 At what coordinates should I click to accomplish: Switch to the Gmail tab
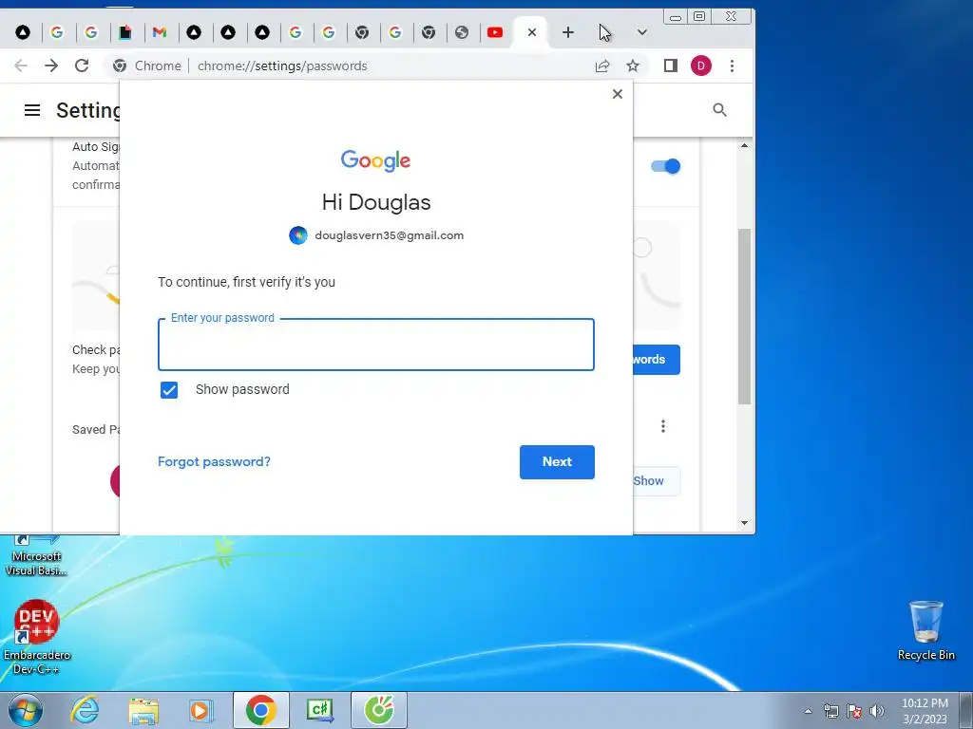160,32
